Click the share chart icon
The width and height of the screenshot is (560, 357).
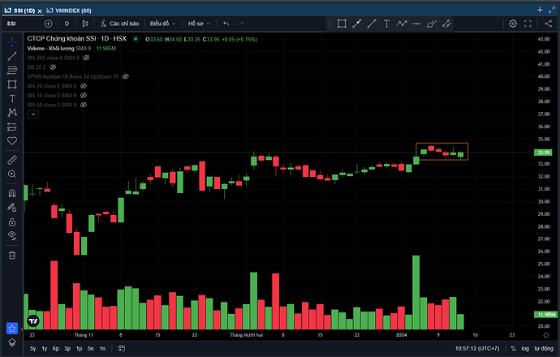(548, 24)
